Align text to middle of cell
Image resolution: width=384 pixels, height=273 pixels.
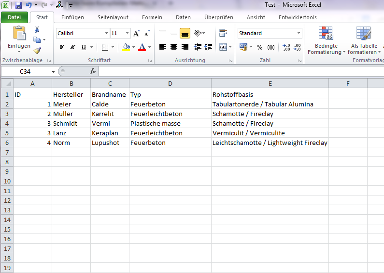(x=174, y=33)
